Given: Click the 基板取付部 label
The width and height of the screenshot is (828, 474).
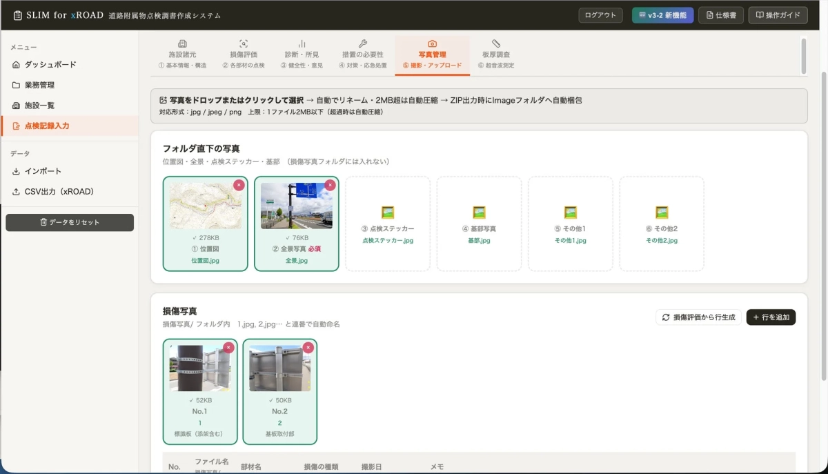Looking at the screenshot, I should pyautogui.click(x=279, y=434).
